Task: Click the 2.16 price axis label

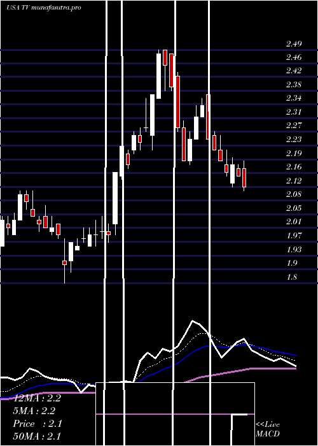Action: tap(294, 167)
